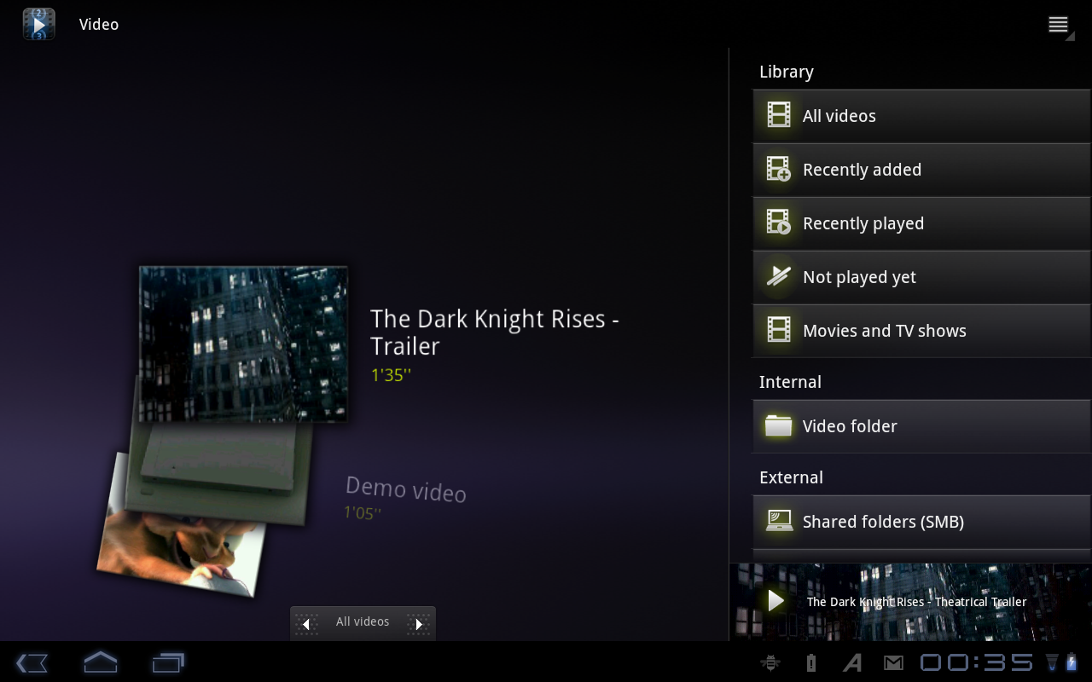Open the Demo video thumbnail in stack
The image size is (1092, 682).
point(218,473)
